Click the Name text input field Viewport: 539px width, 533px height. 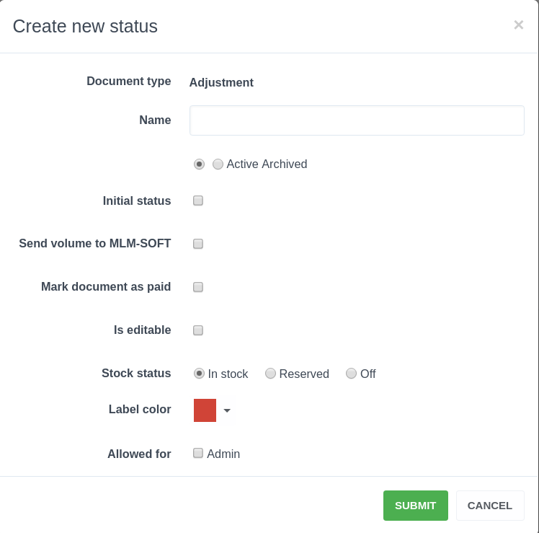pyautogui.click(x=357, y=120)
